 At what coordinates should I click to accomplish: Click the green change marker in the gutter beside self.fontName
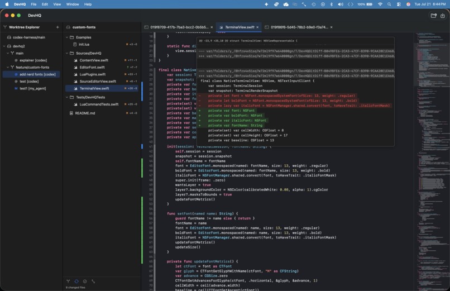tap(142, 168)
